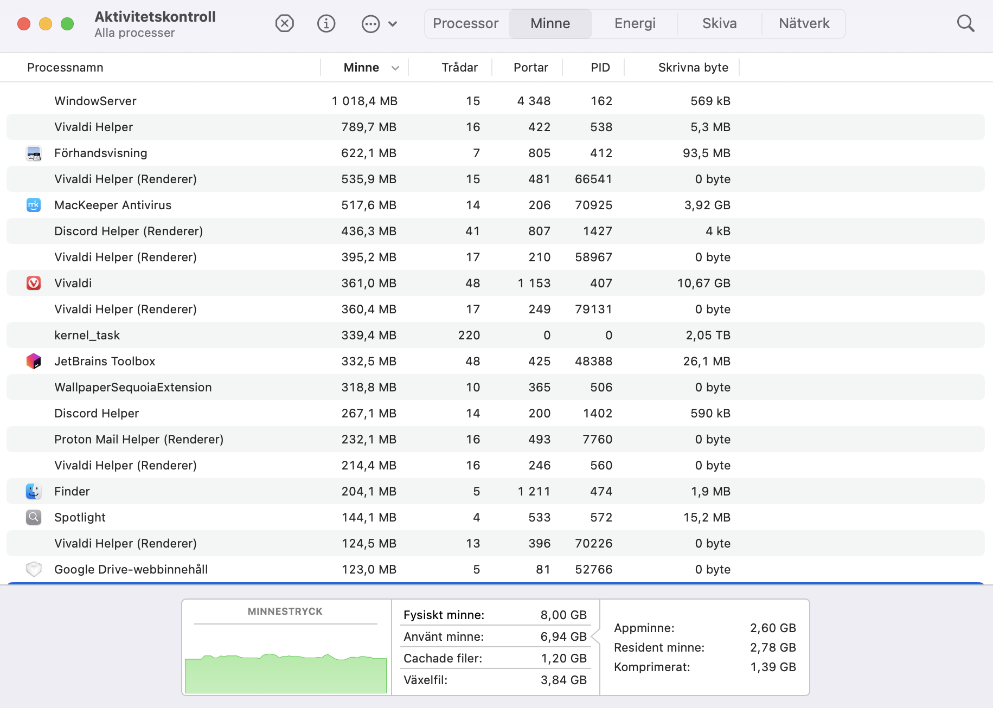Click the red Vivaldi app icon

[x=34, y=283]
